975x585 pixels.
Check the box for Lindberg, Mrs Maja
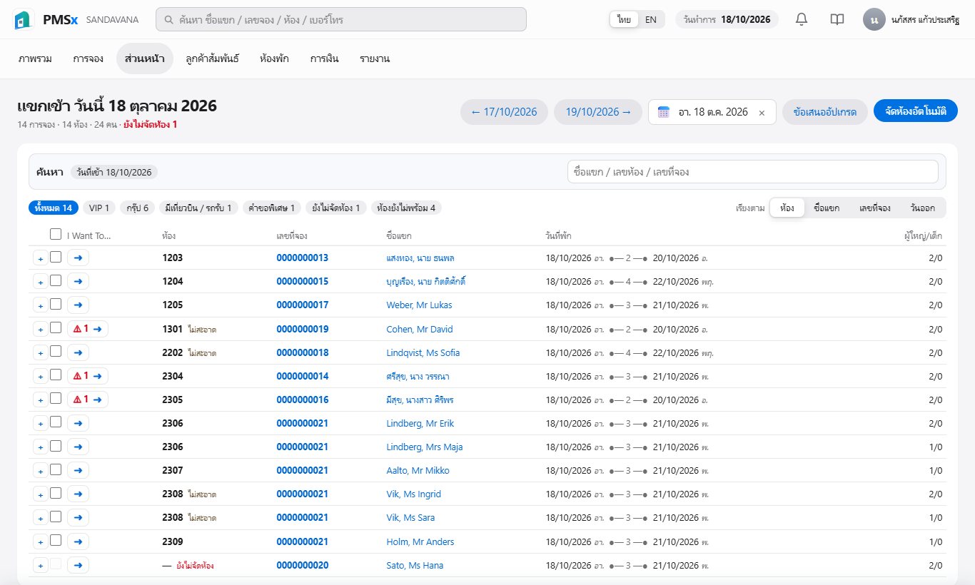pyautogui.click(x=56, y=446)
